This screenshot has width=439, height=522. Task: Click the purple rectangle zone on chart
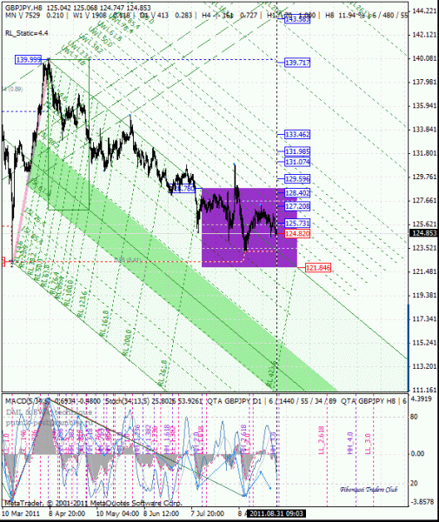(249, 227)
